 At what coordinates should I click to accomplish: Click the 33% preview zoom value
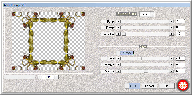pyautogui.click(x=48, y=77)
